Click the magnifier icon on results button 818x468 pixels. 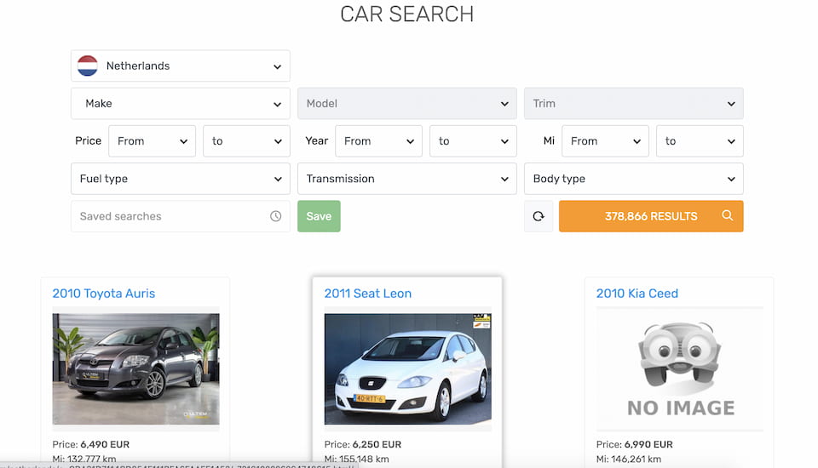pyautogui.click(x=727, y=216)
